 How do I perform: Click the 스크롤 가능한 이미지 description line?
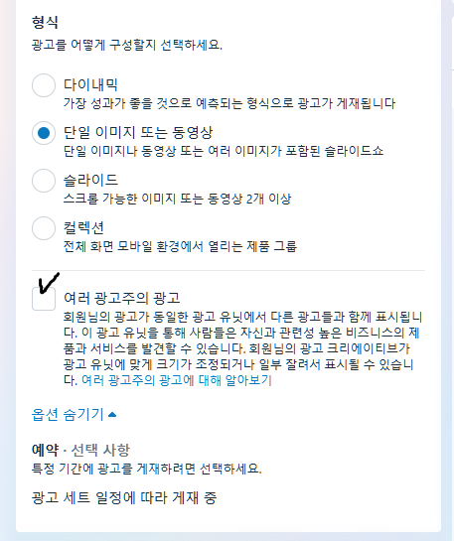coord(178,199)
